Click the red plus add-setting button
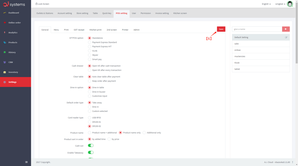 285,29
